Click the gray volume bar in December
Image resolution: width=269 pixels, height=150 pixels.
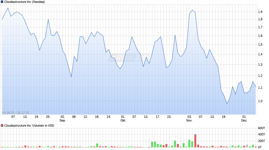point(247,146)
